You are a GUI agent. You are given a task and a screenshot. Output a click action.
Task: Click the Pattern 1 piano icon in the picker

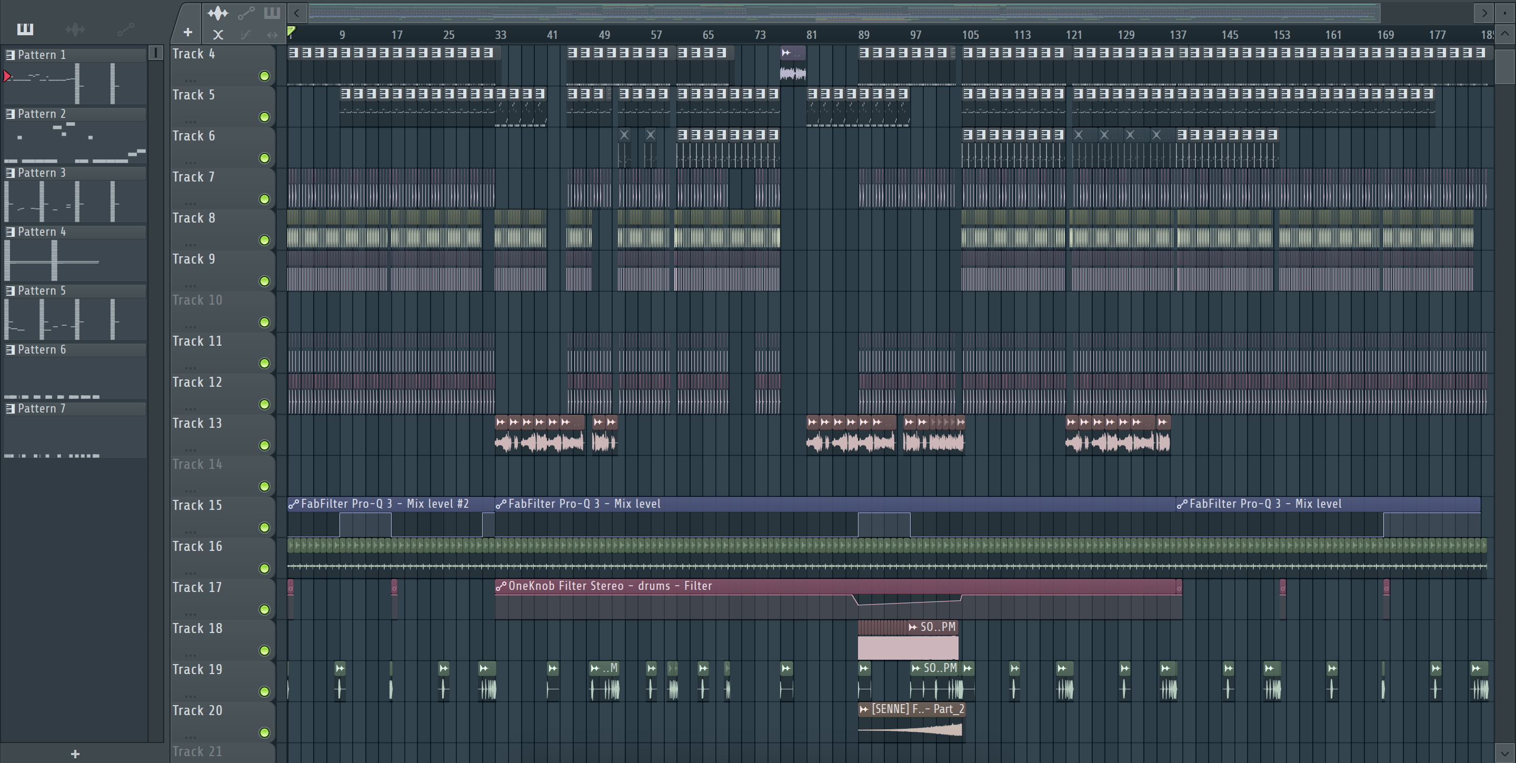(10, 55)
